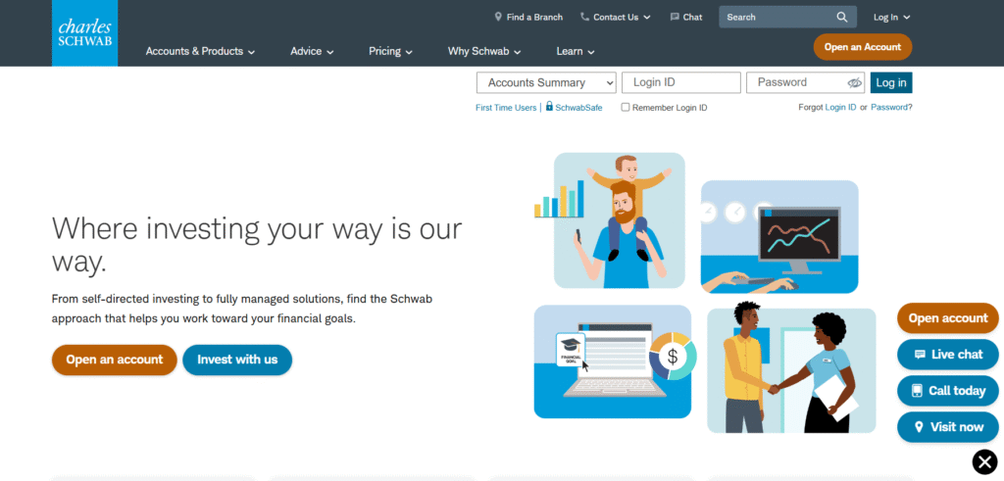Screen dimensions: 1004x481
Task: Click the Forgot Login ID link
Action: coord(840,108)
